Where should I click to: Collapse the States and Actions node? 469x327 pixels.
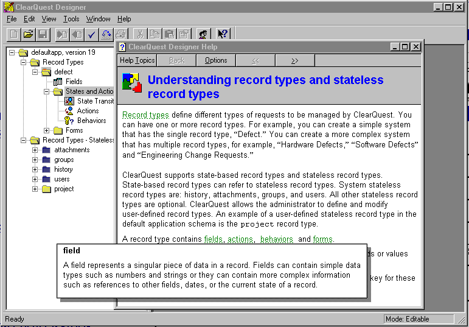(x=47, y=91)
